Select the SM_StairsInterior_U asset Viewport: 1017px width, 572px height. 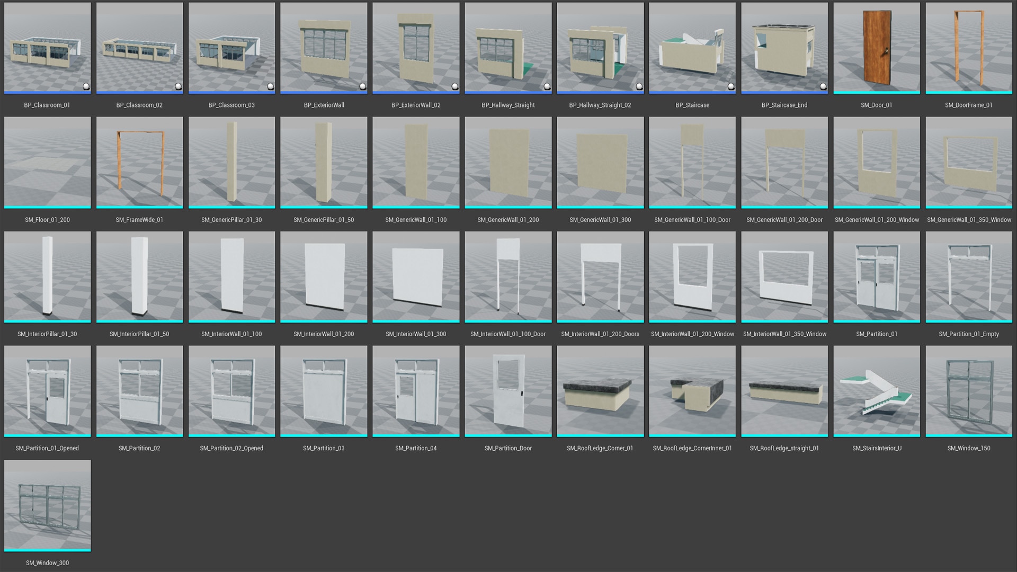[876, 391]
